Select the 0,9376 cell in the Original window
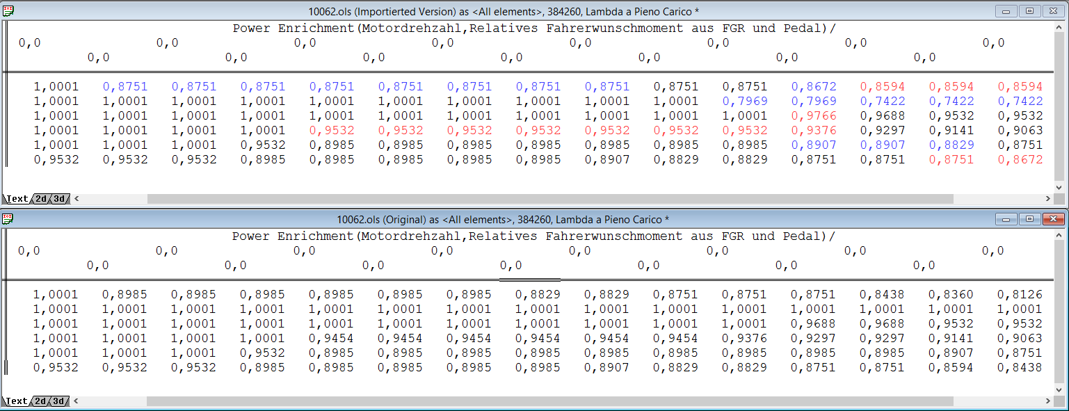Viewport: 1069px width, 411px height. 744,339
